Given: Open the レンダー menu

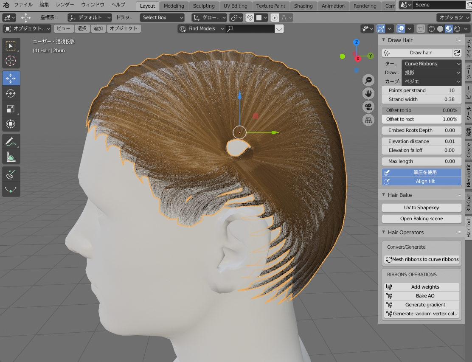Looking at the screenshot, I should coord(65,5).
